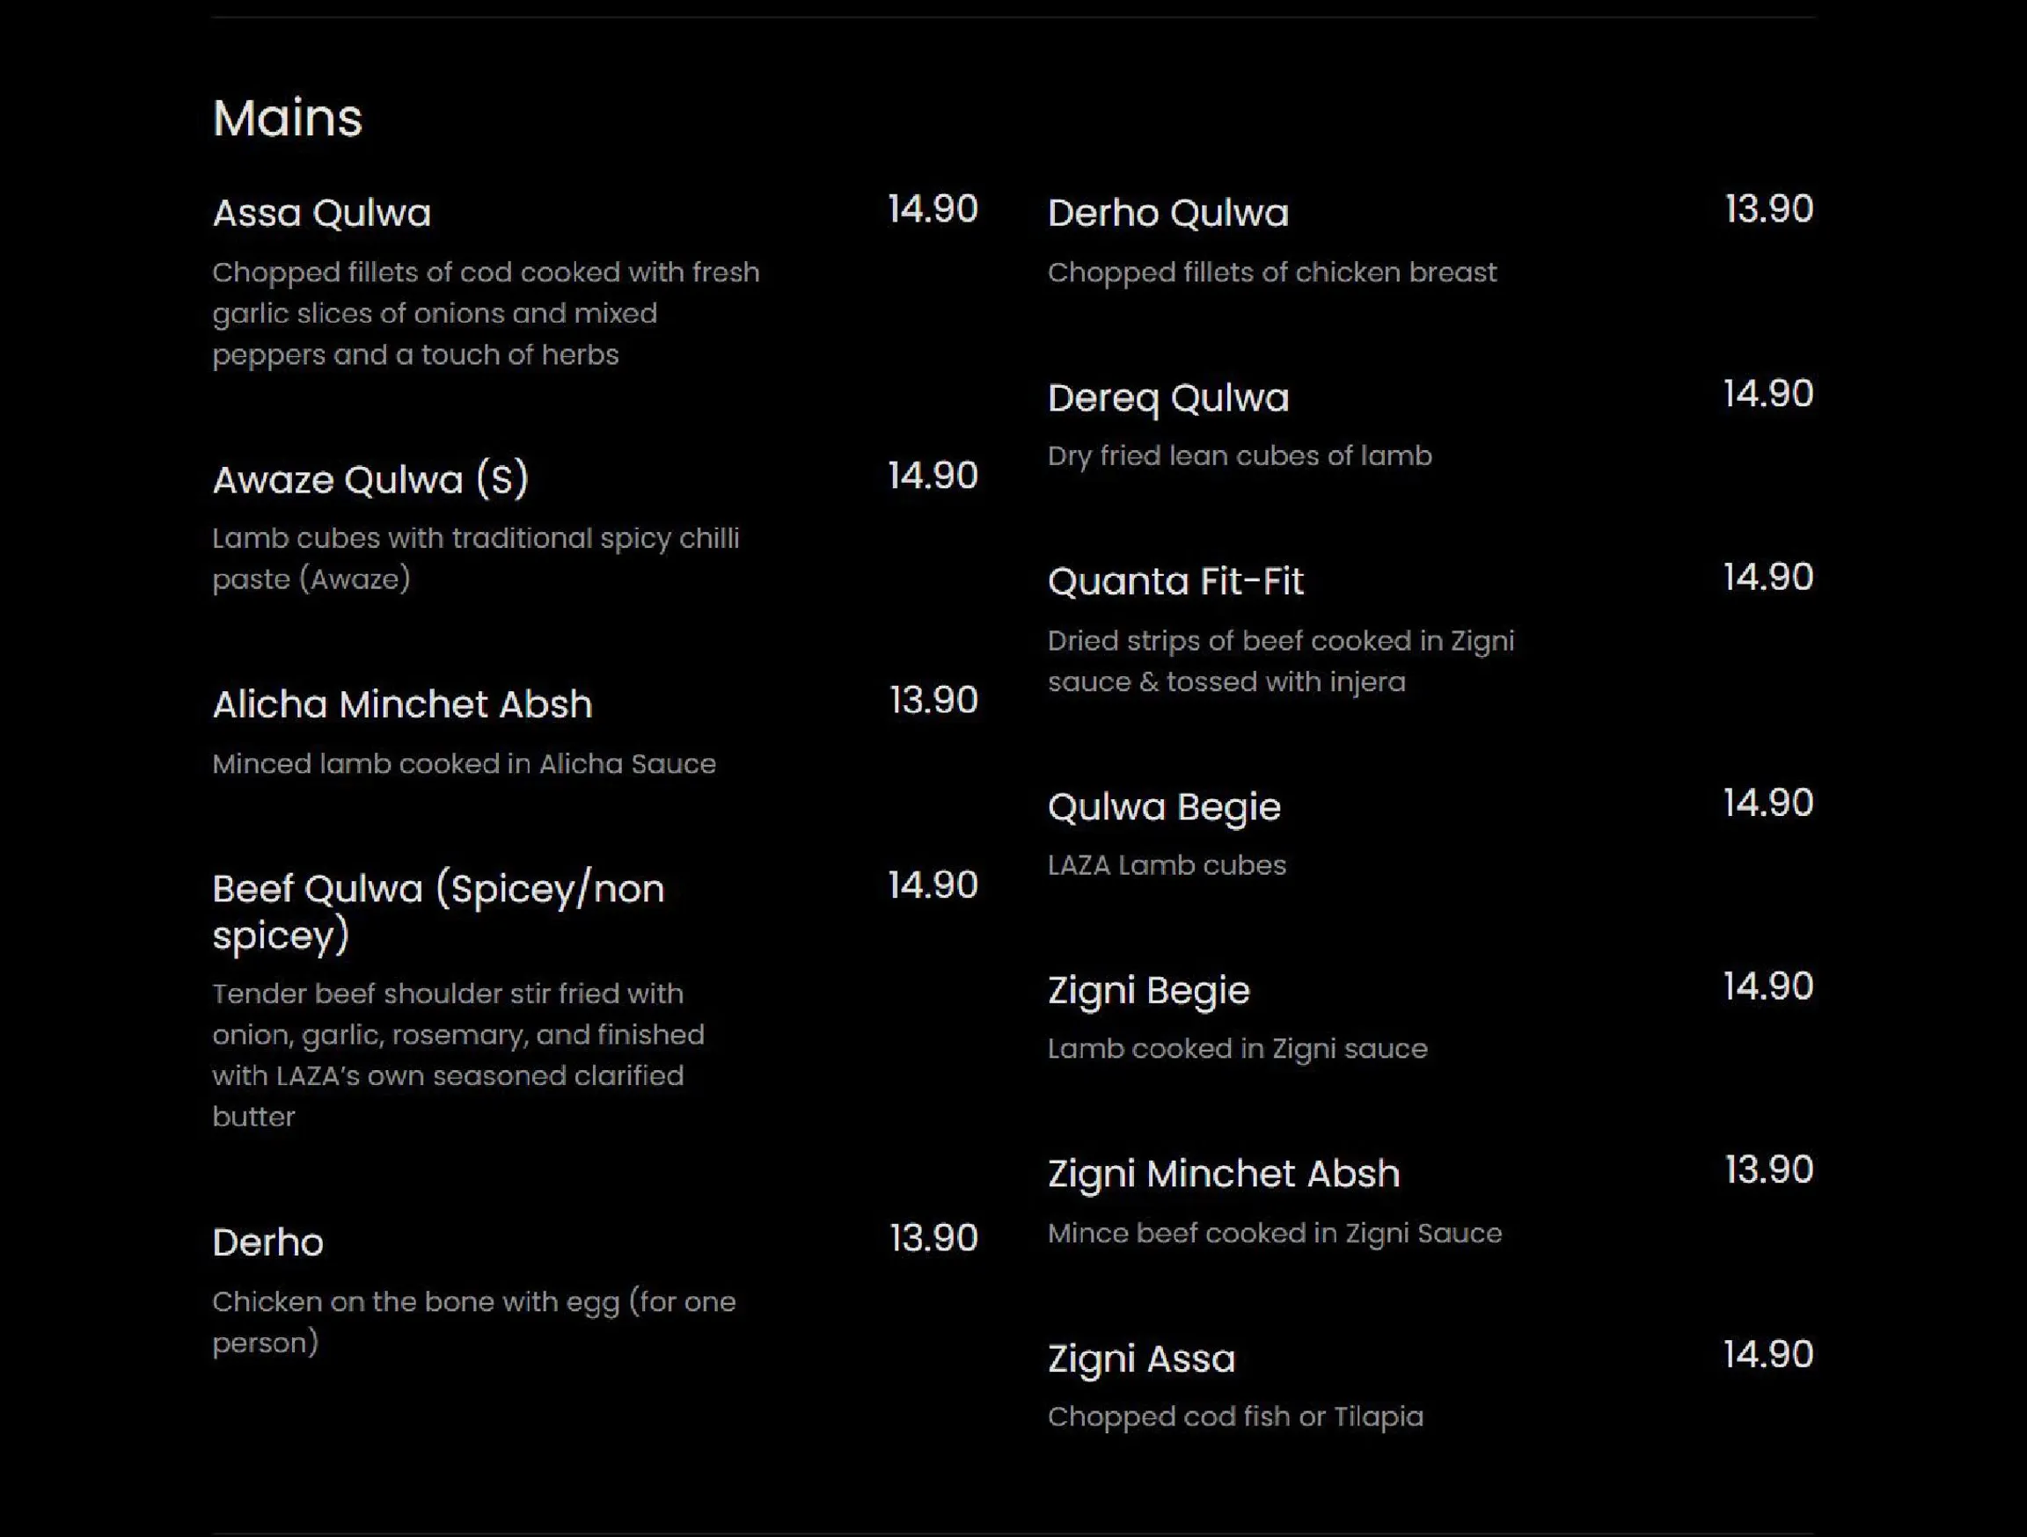The width and height of the screenshot is (2027, 1537).
Task: Select Alicha Minchet Absh dish name
Action: tap(402, 704)
